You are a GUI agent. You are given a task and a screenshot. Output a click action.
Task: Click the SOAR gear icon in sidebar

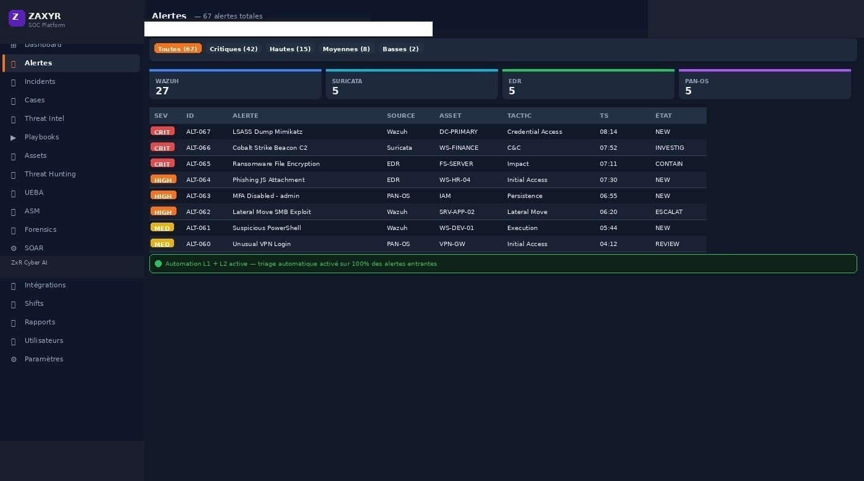[x=14, y=249]
